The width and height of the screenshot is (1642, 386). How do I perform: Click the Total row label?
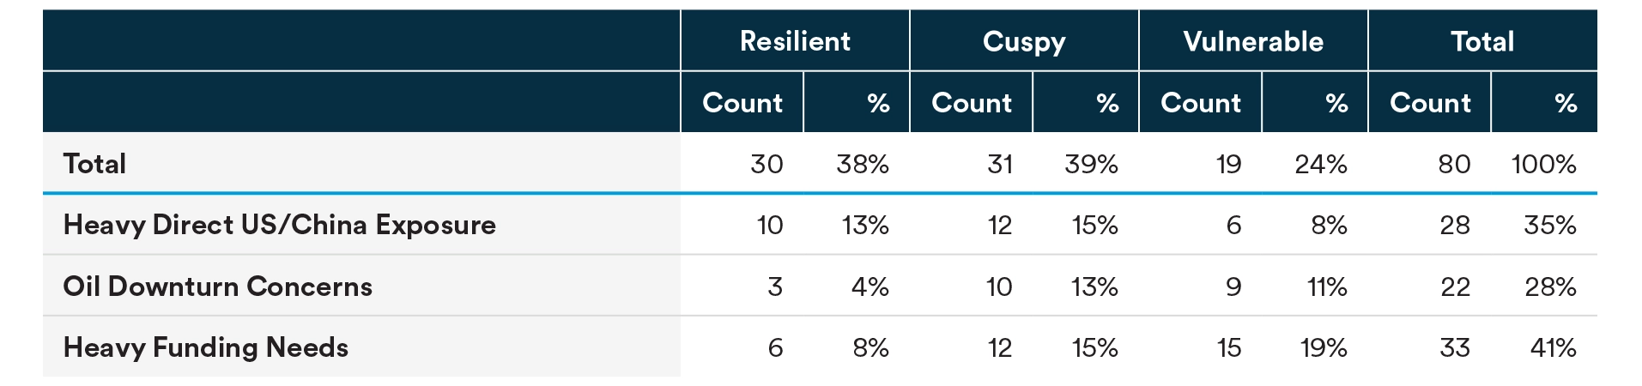[x=94, y=164]
